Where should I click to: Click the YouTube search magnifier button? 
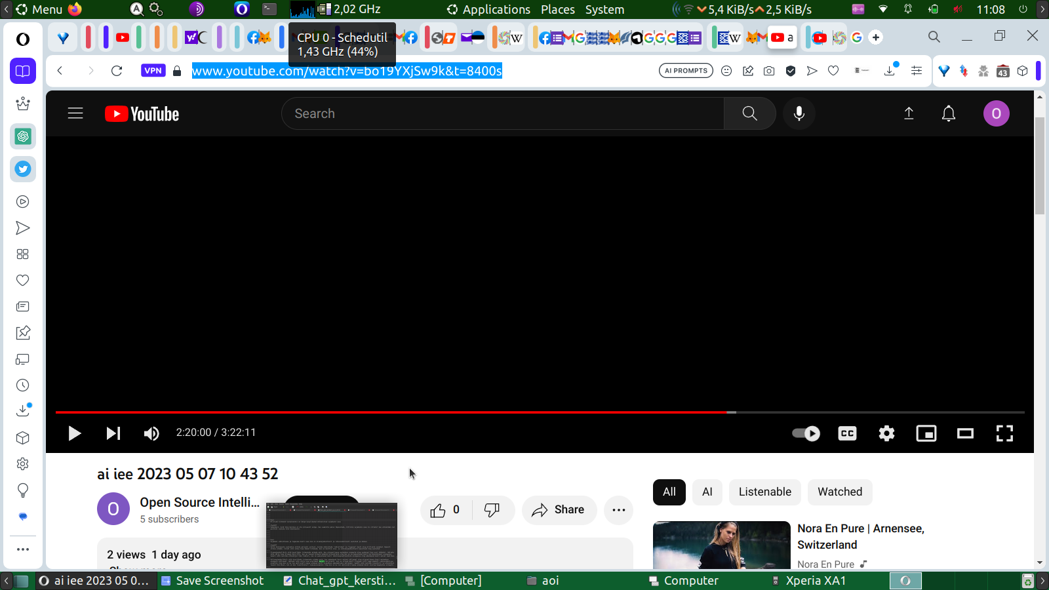point(749,113)
